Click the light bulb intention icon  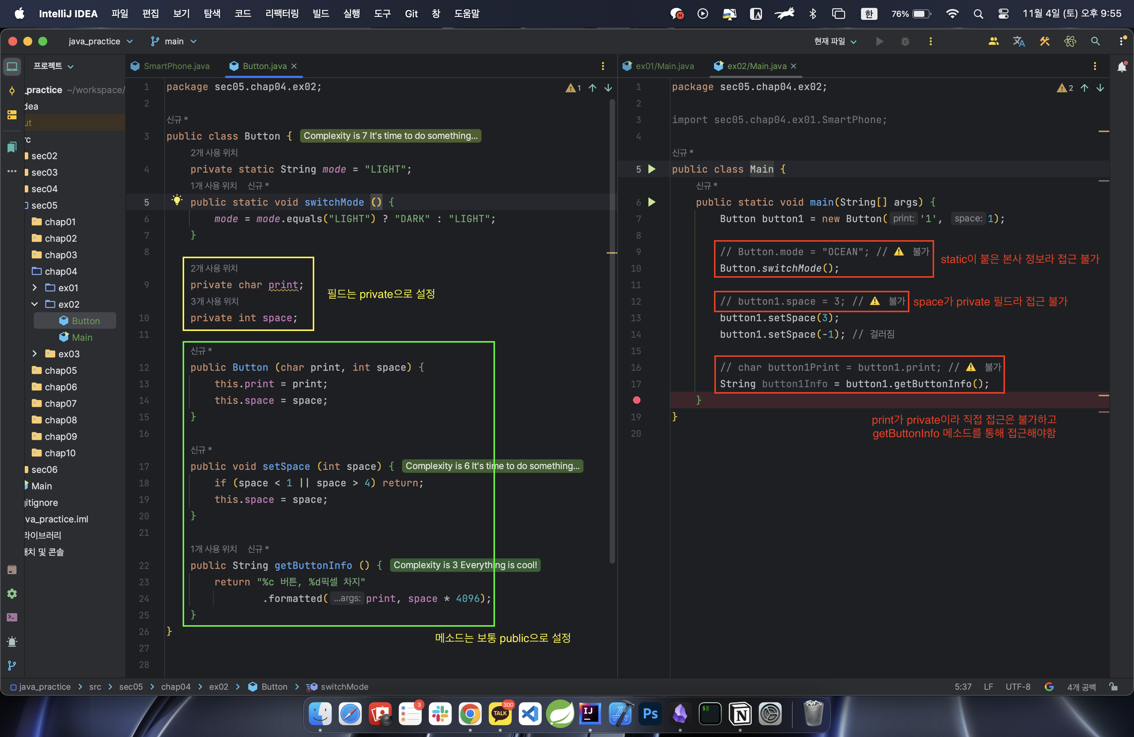click(x=177, y=201)
